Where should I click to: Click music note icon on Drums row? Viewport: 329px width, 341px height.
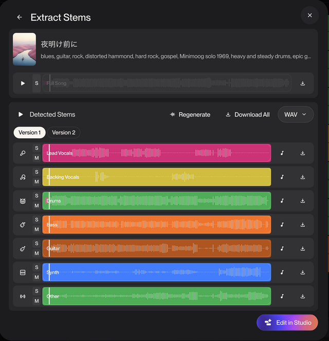click(282, 201)
